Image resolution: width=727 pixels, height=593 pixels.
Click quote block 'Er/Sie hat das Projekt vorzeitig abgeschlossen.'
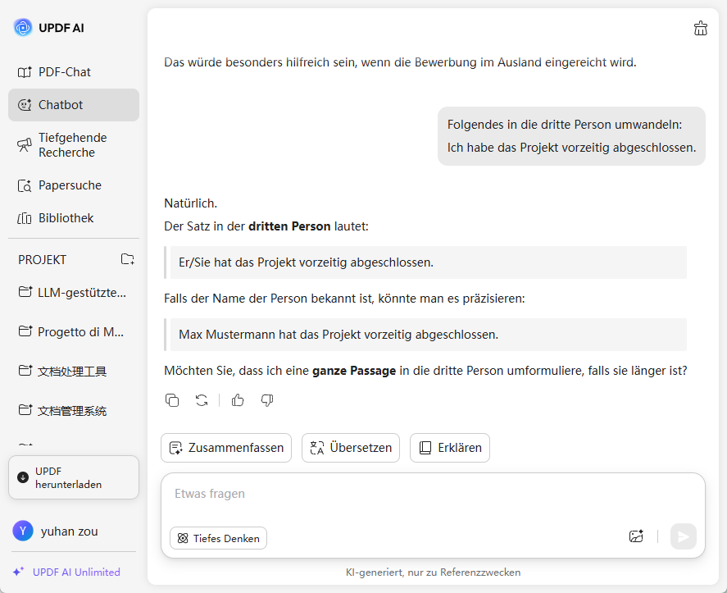tap(425, 262)
